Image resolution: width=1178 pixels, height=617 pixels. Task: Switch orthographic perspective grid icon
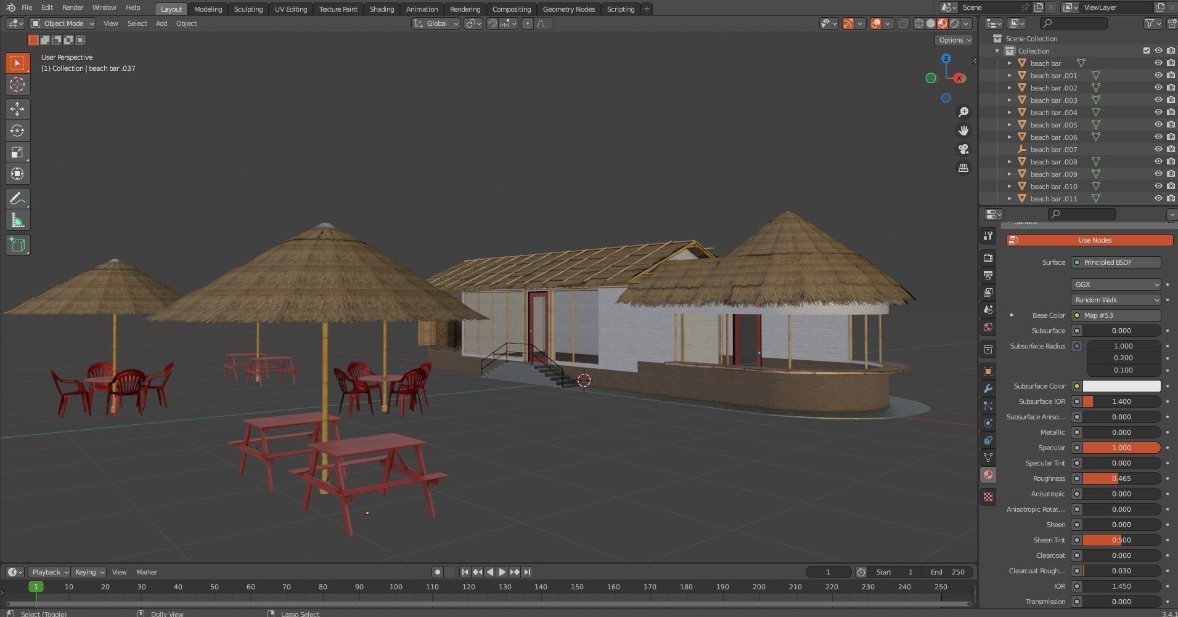pyautogui.click(x=963, y=167)
